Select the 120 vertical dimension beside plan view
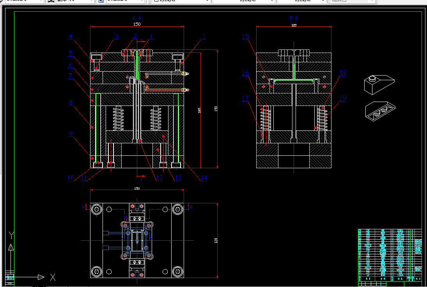427x287 pixels. click(216, 241)
